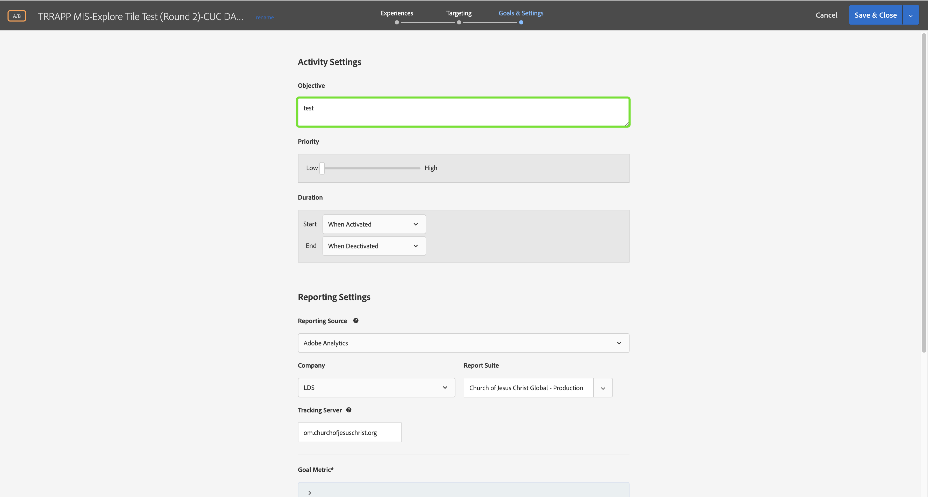Open the Report Suite picker dropdown
Screen dimensions: 929x497
603,388
